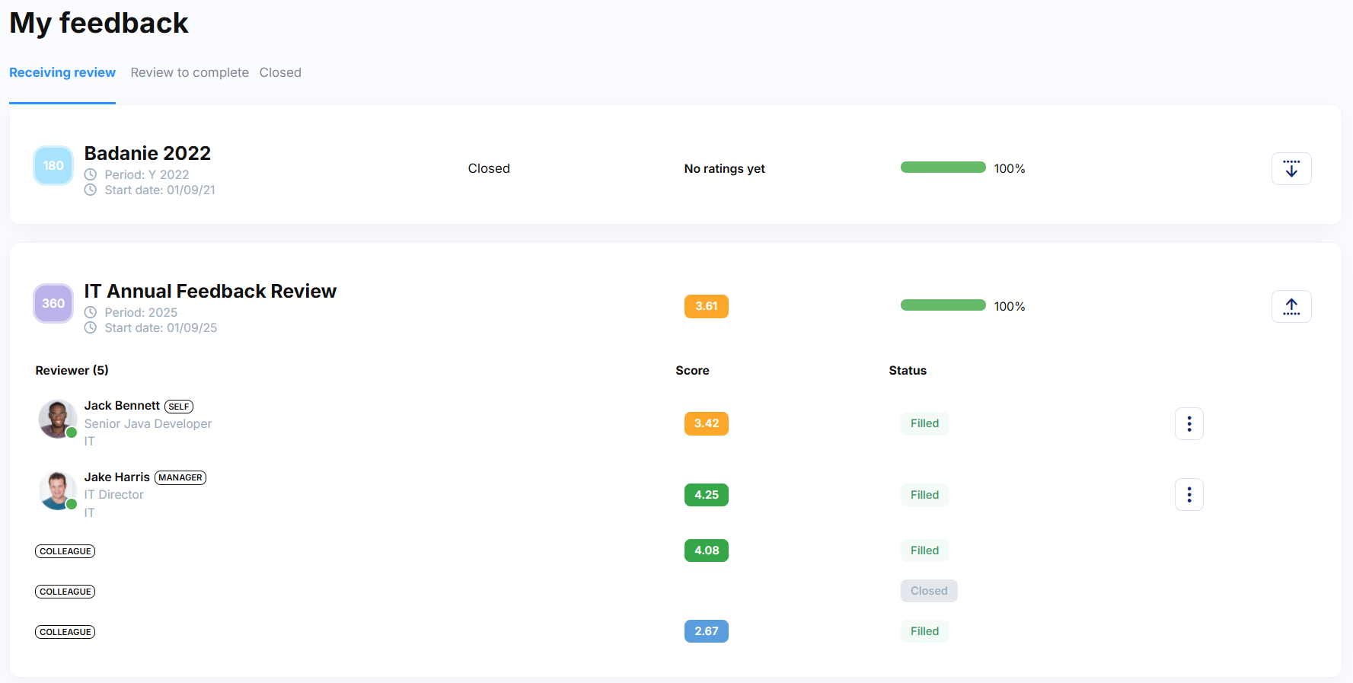This screenshot has height=683, width=1353.
Task: Click the 4.25 score badge for Jake Harris
Action: click(706, 495)
